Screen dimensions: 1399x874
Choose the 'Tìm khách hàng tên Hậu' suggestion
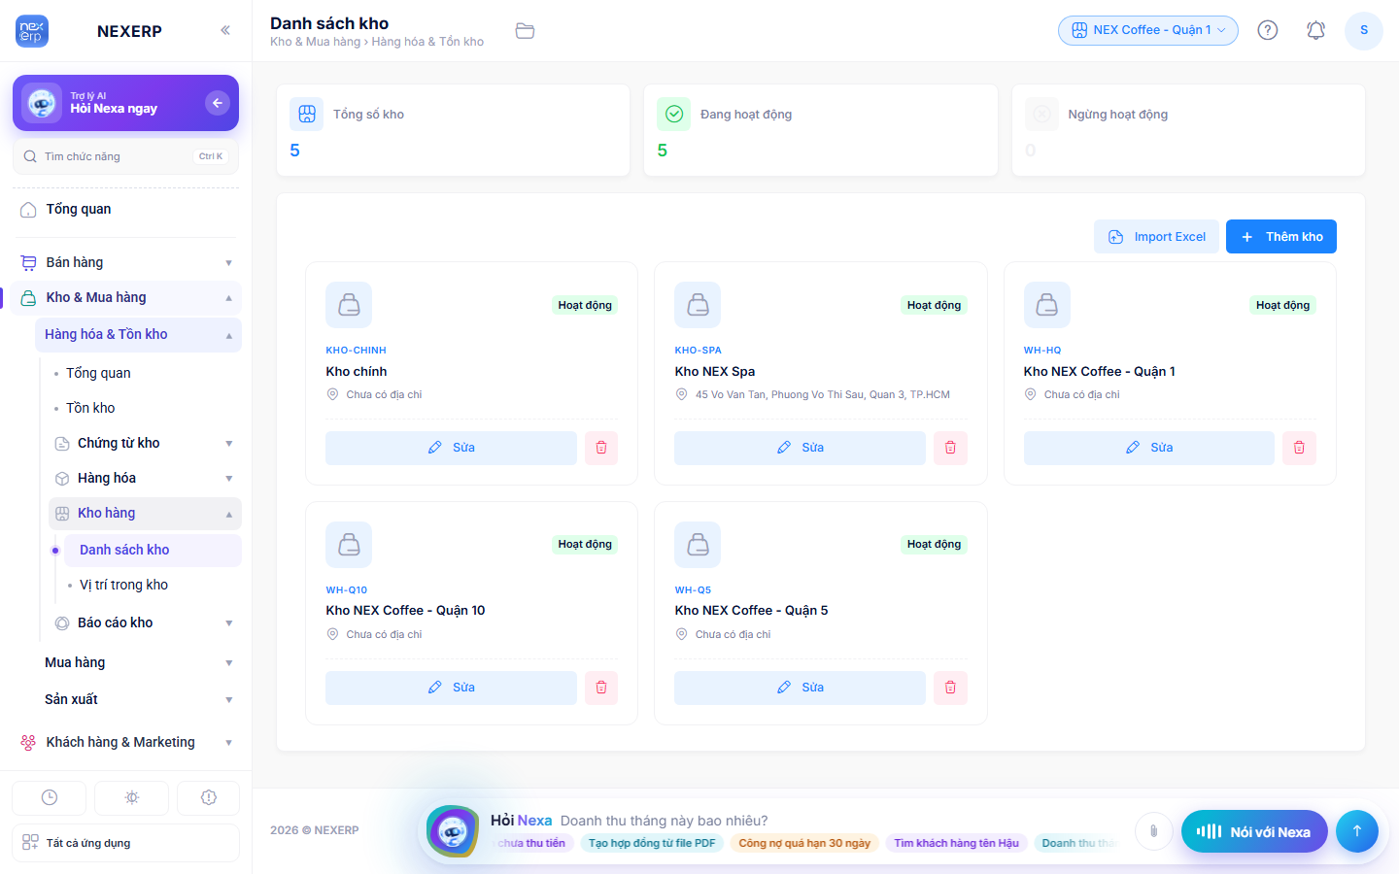coord(956,843)
